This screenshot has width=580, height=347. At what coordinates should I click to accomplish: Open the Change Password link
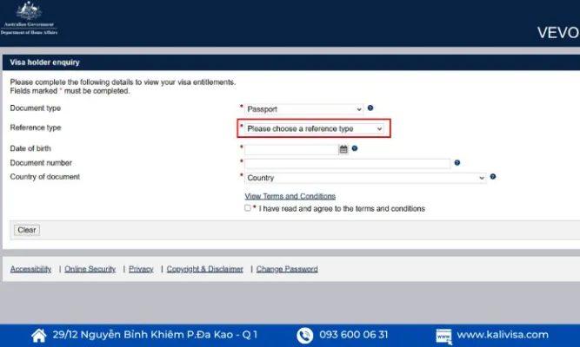(x=287, y=269)
